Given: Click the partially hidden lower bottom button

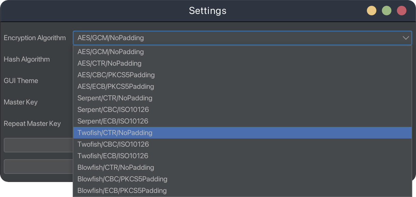Looking at the screenshot, I should 38,167.
